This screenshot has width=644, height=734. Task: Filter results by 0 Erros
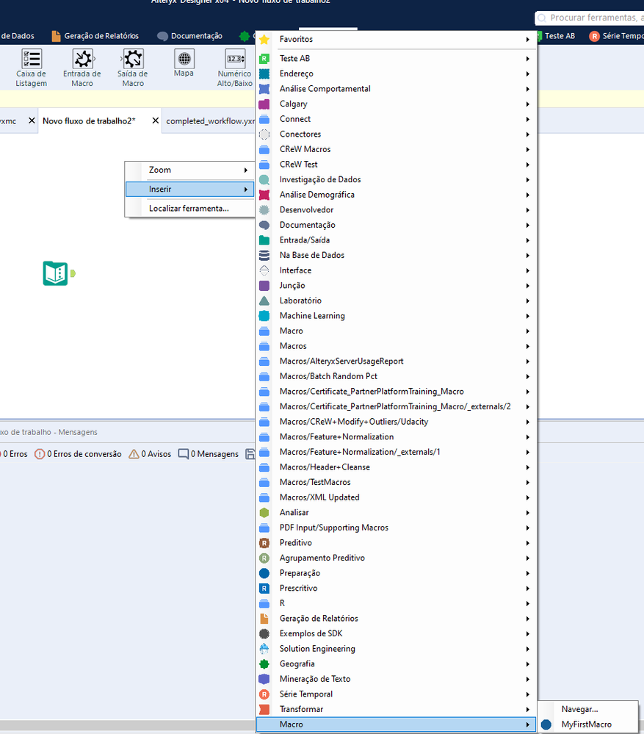pyautogui.click(x=15, y=454)
